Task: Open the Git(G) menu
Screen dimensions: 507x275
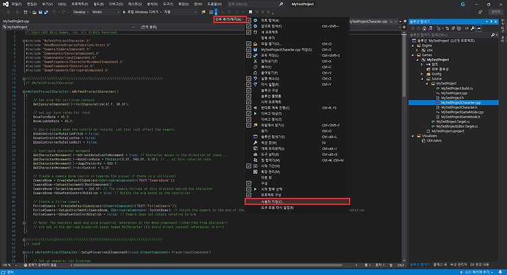Action: coord(62,4)
